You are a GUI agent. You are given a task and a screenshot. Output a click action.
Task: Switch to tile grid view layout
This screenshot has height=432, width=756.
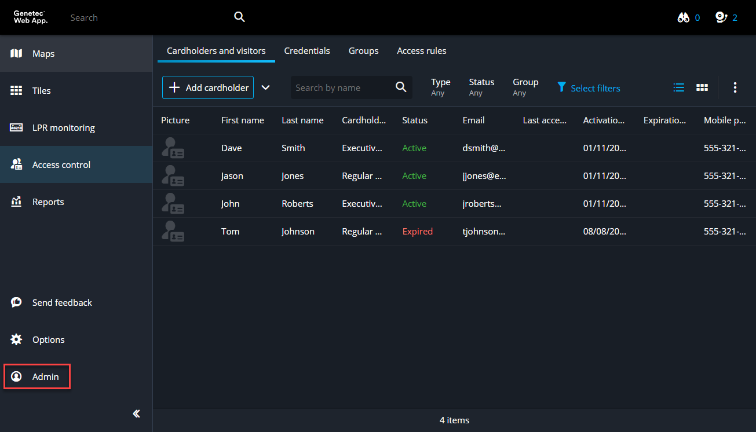(x=702, y=87)
